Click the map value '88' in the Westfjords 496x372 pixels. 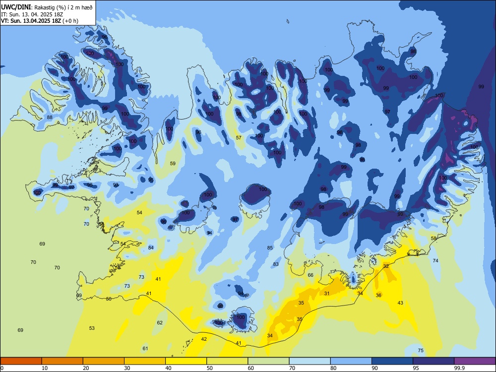tap(50, 118)
